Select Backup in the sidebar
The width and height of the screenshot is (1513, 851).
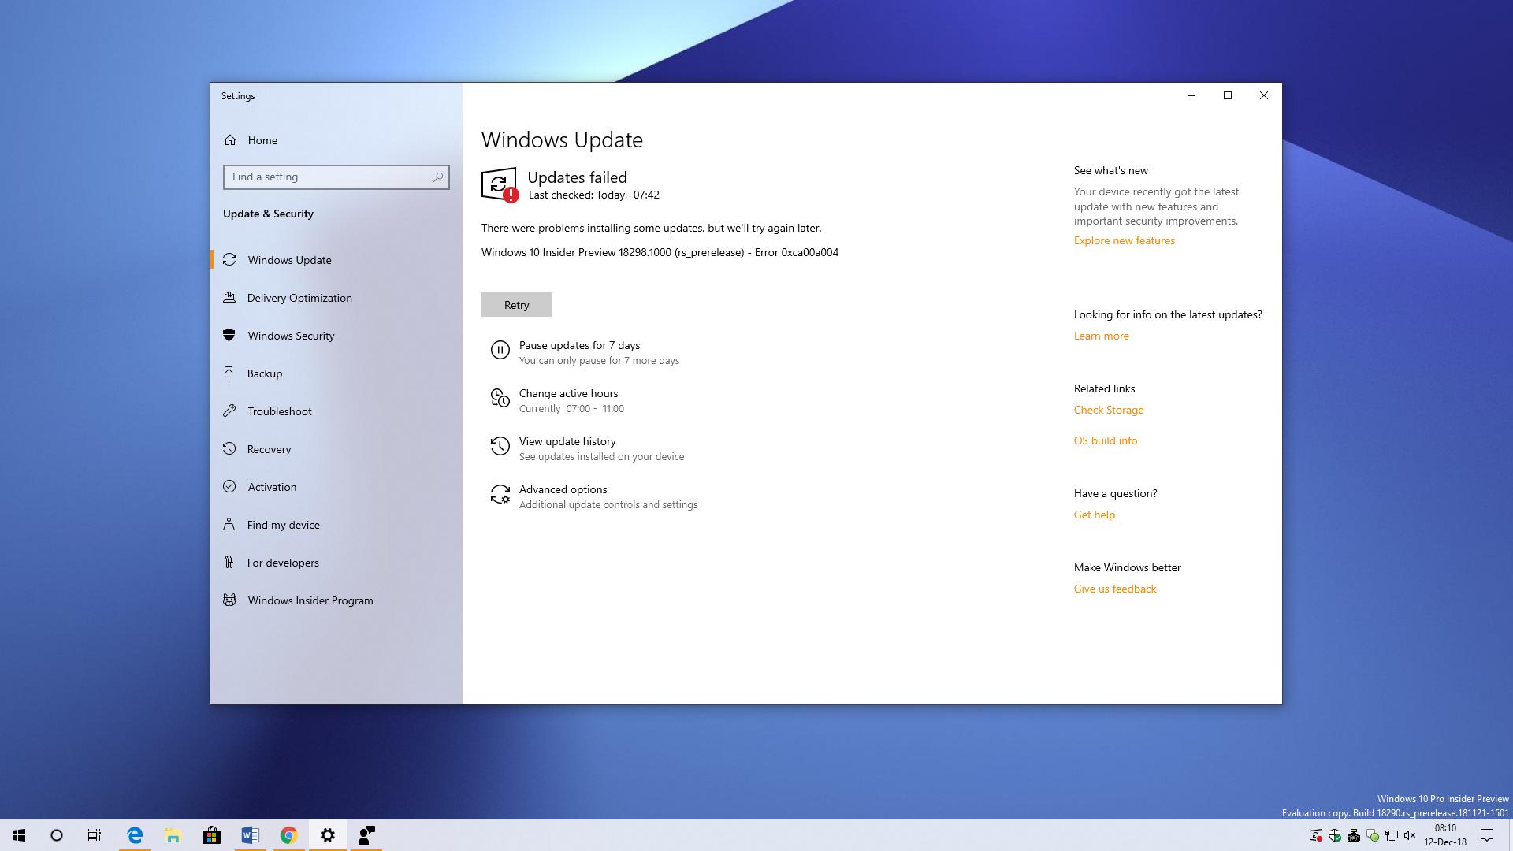[336, 373]
